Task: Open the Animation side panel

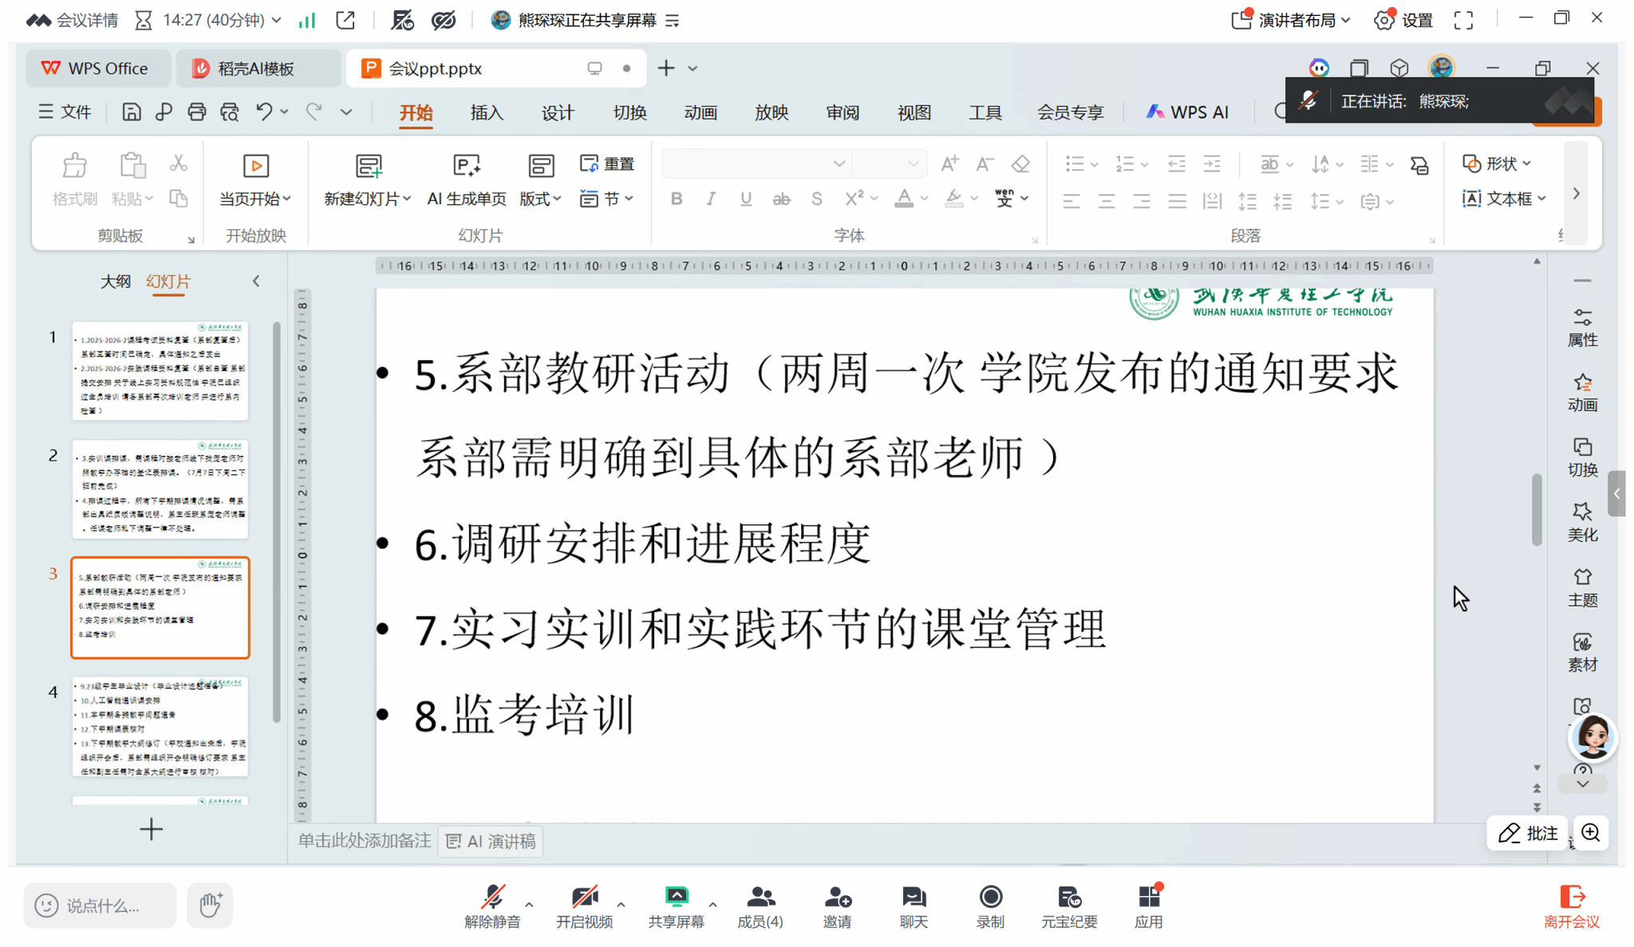Action: pyautogui.click(x=1583, y=392)
